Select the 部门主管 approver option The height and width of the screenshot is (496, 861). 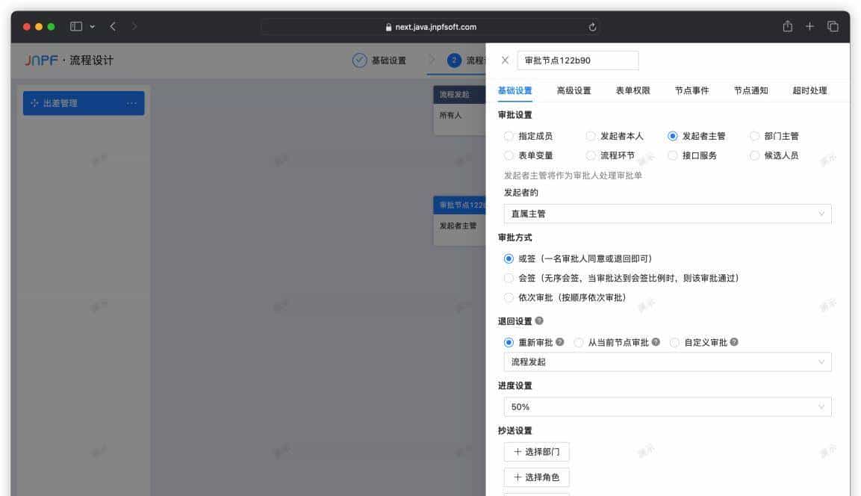755,135
